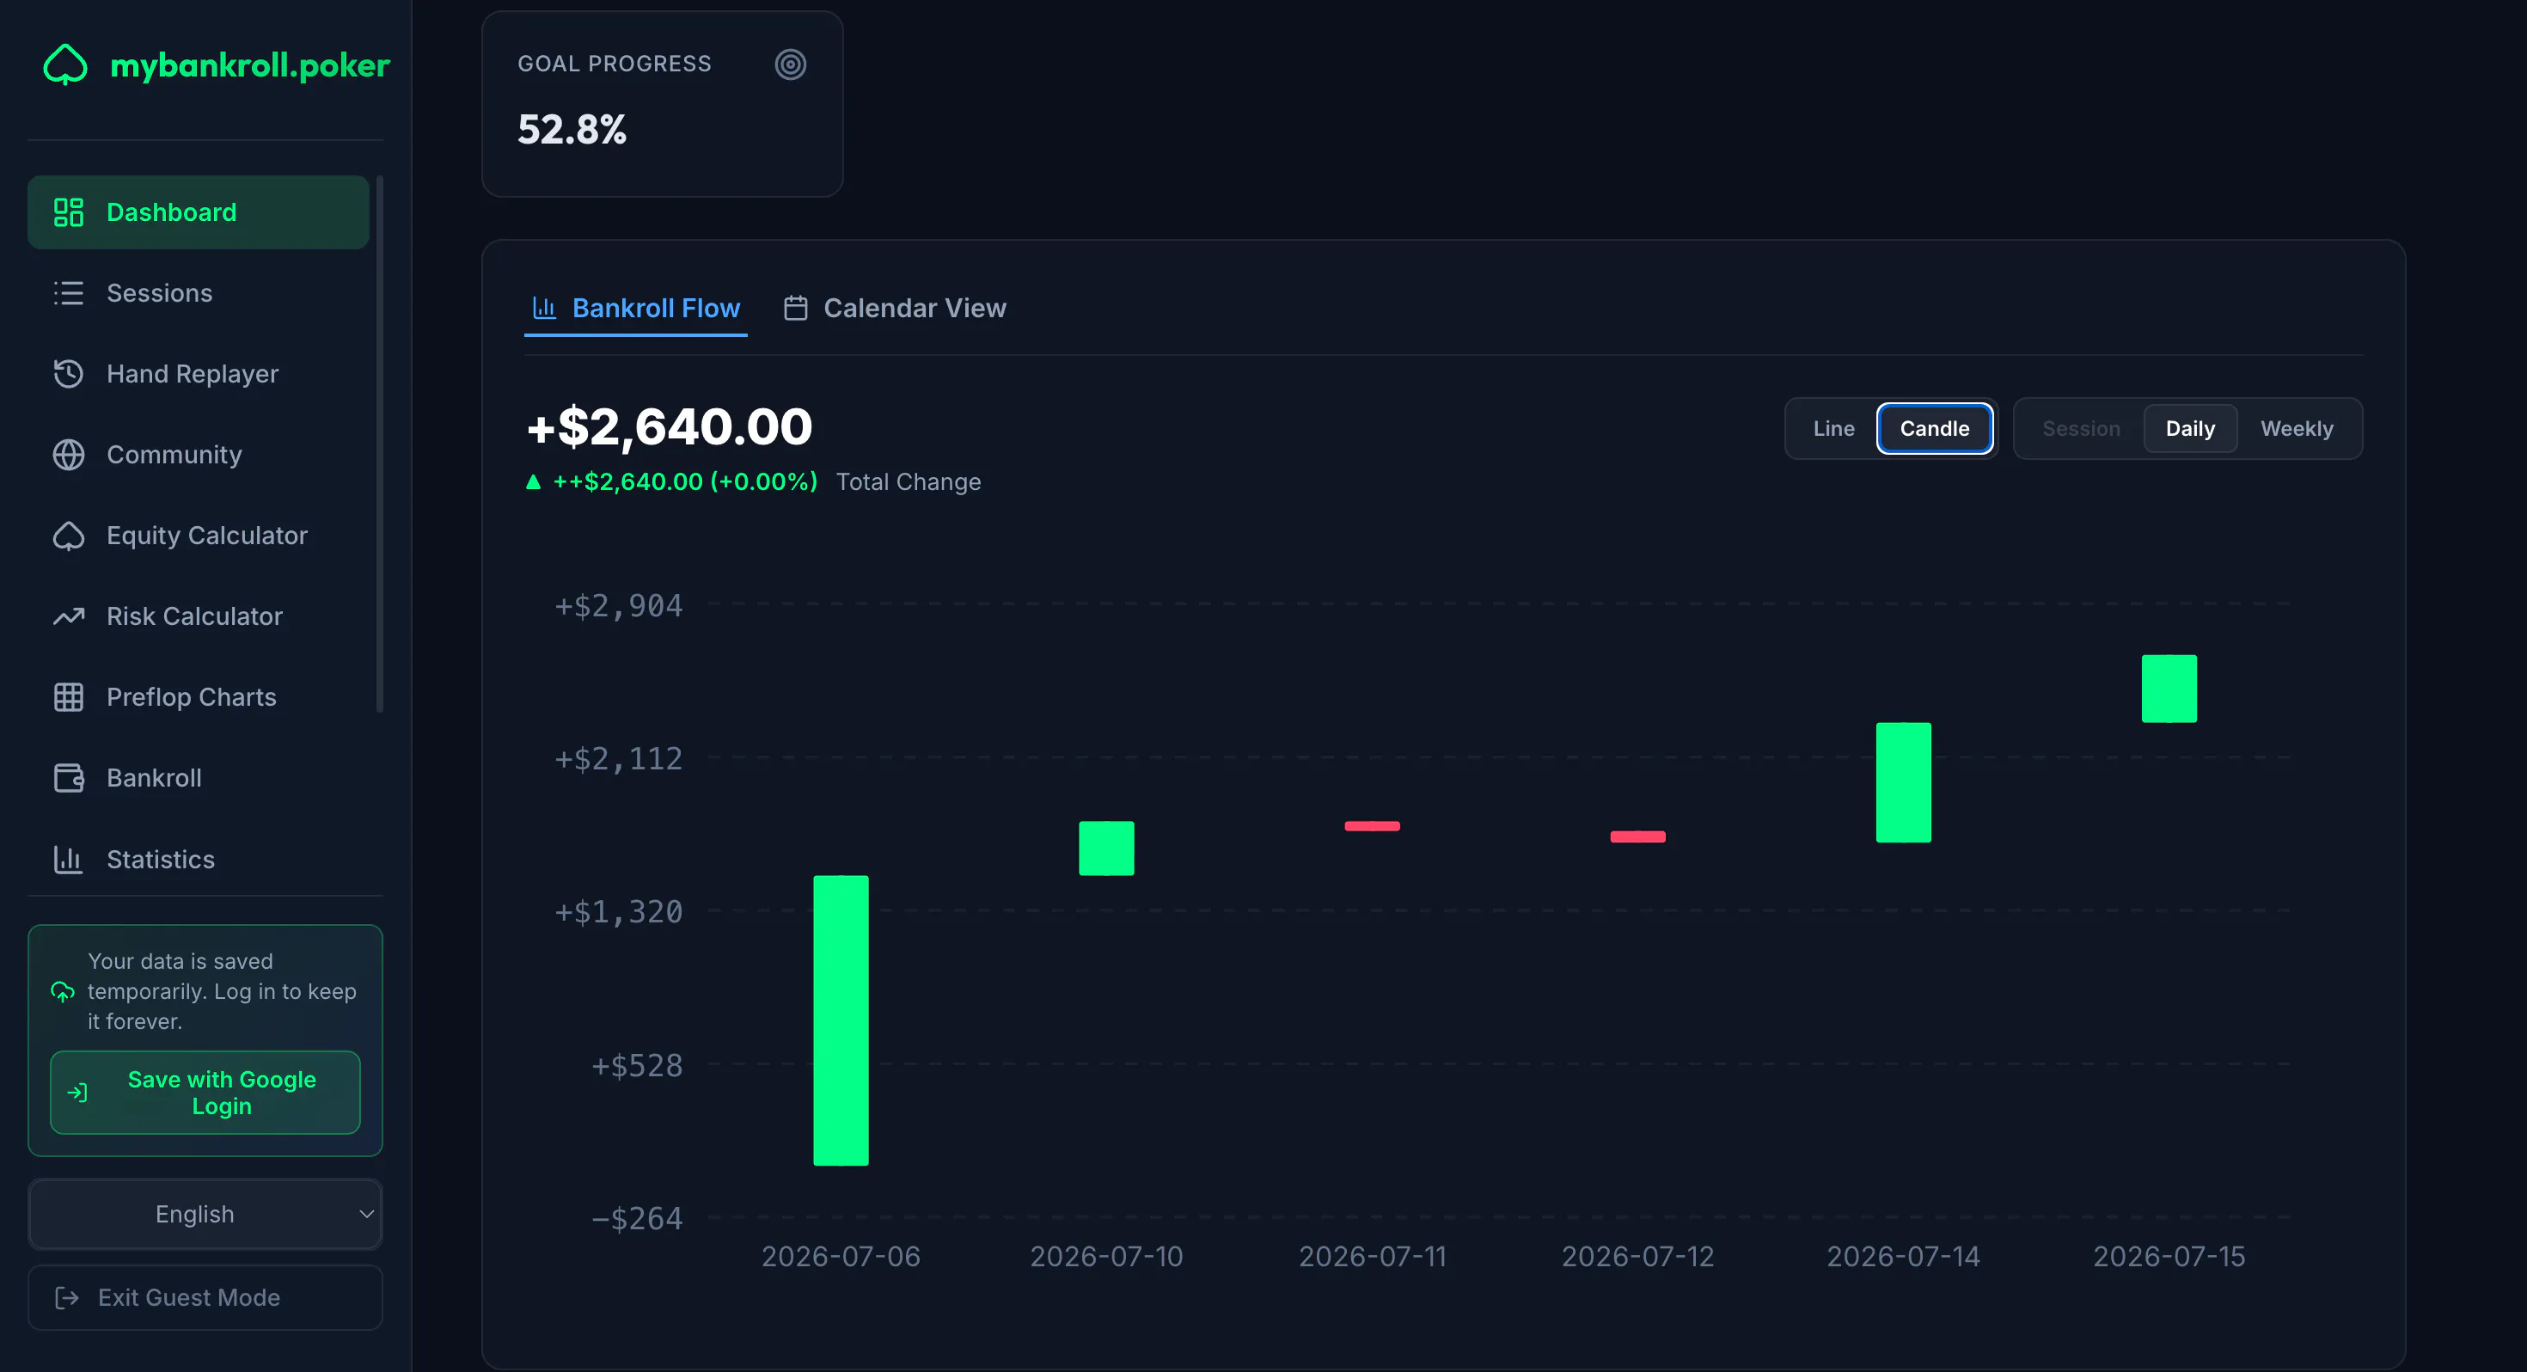Open the Sessions page

pos(199,292)
